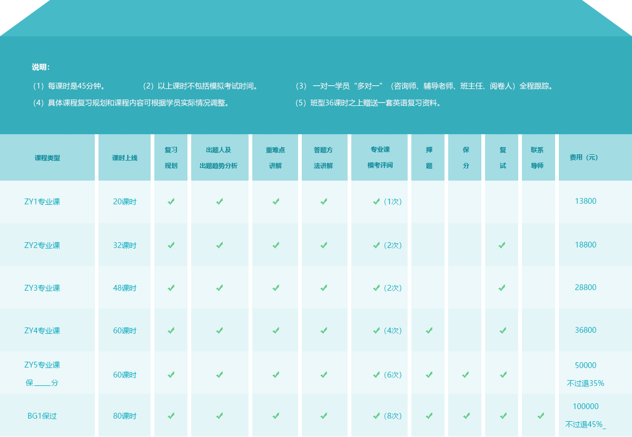The width and height of the screenshot is (632, 437).
Task: Click the 联系导师 column header
Action: click(537, 157)
